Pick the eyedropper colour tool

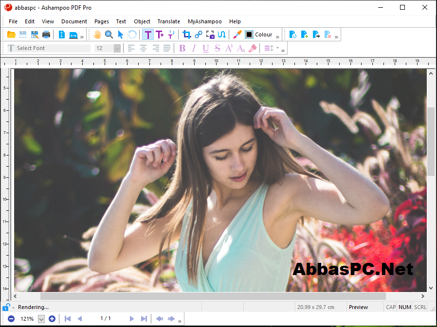tap(237, 34)
